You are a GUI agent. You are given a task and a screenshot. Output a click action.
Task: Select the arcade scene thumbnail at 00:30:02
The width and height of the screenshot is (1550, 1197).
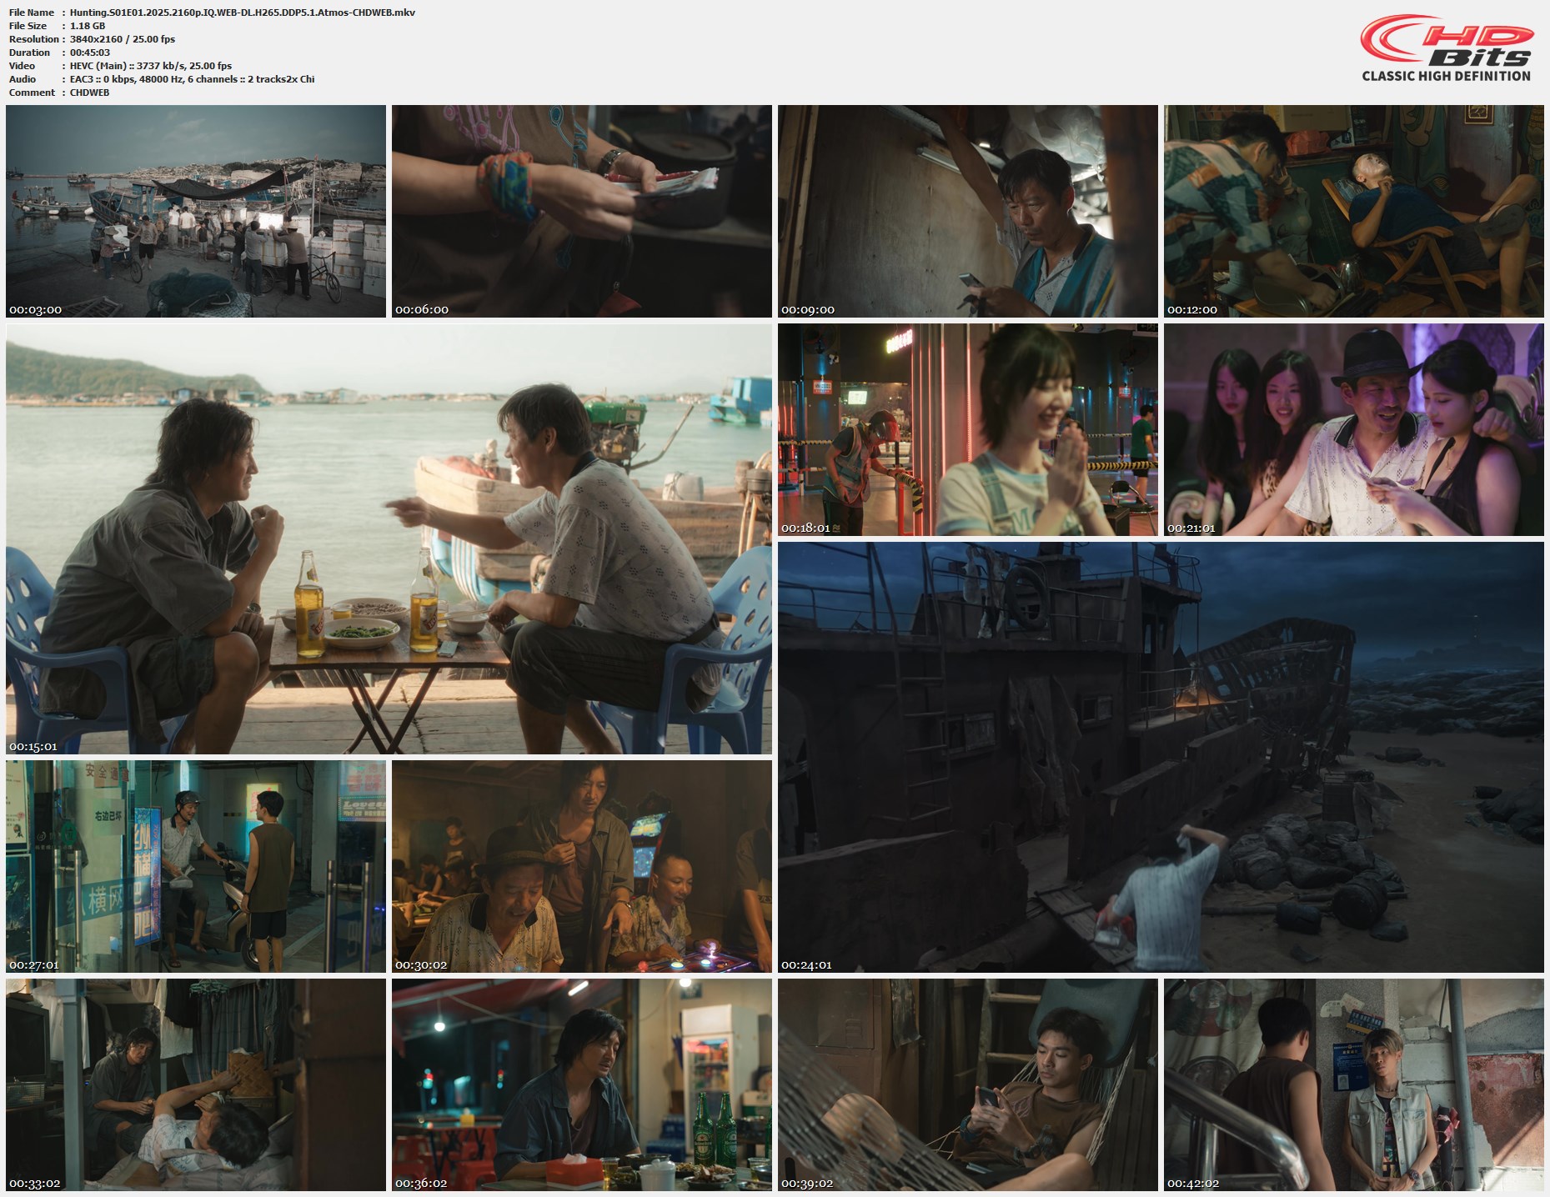pyautogui.click(x=582, y=866)
